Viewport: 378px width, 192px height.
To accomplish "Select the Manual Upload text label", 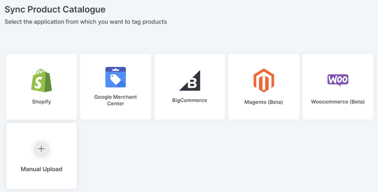I will tap(41, 169).
